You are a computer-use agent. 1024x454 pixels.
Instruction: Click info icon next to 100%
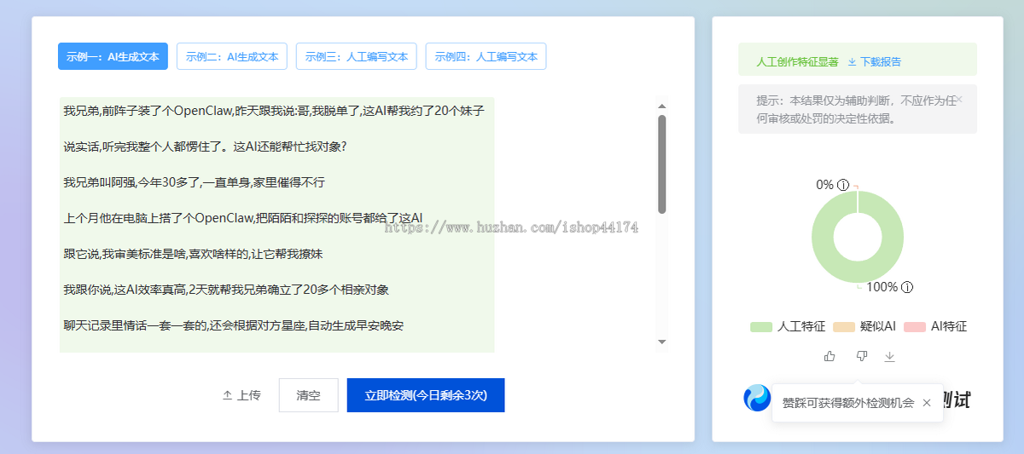pos(907,287)
